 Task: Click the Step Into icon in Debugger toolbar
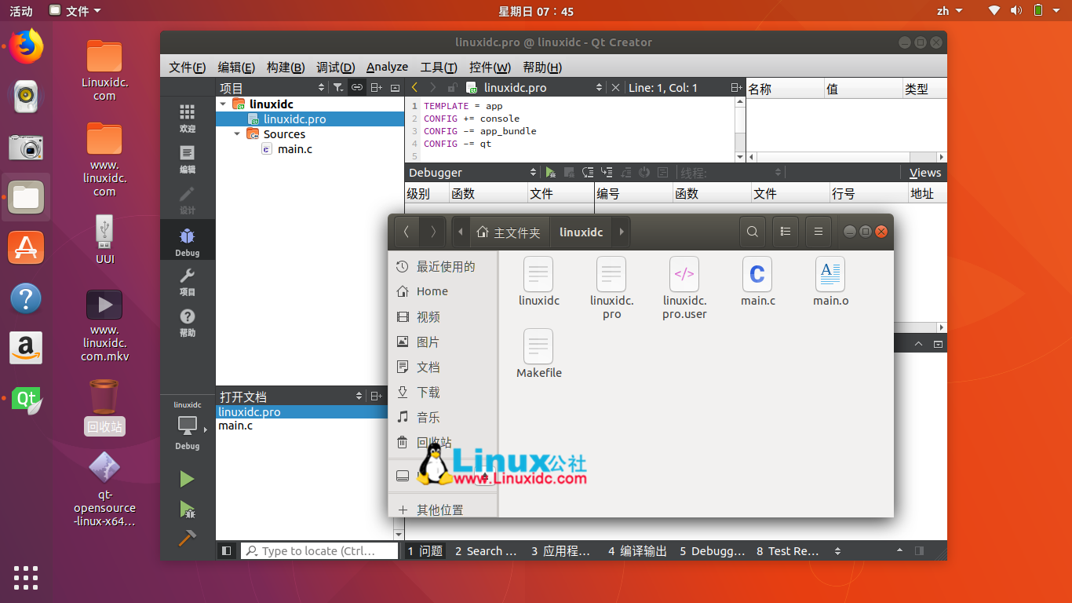click(x=607, y=173)
